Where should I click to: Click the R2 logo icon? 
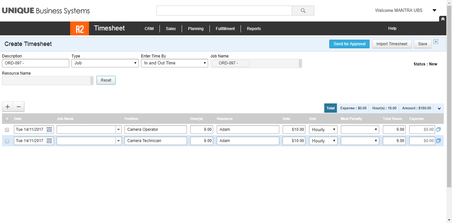coord(79,28)
